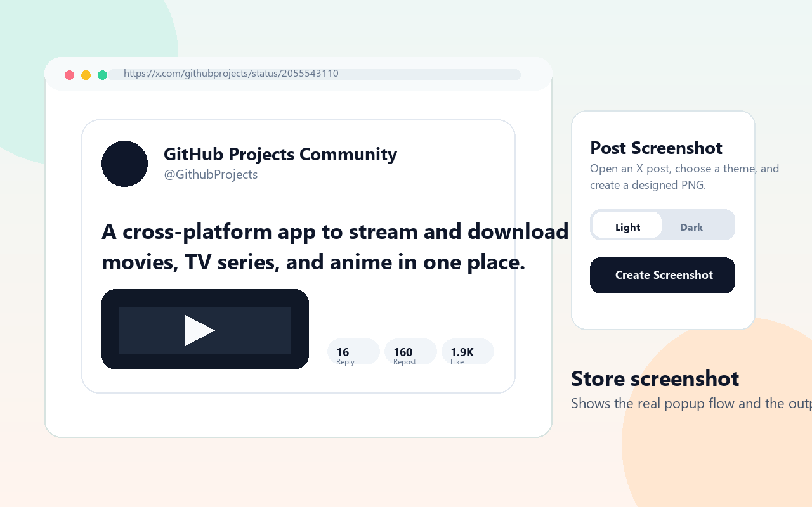
Task: Click the 1.9K Like counter
Action: point(468,352)
